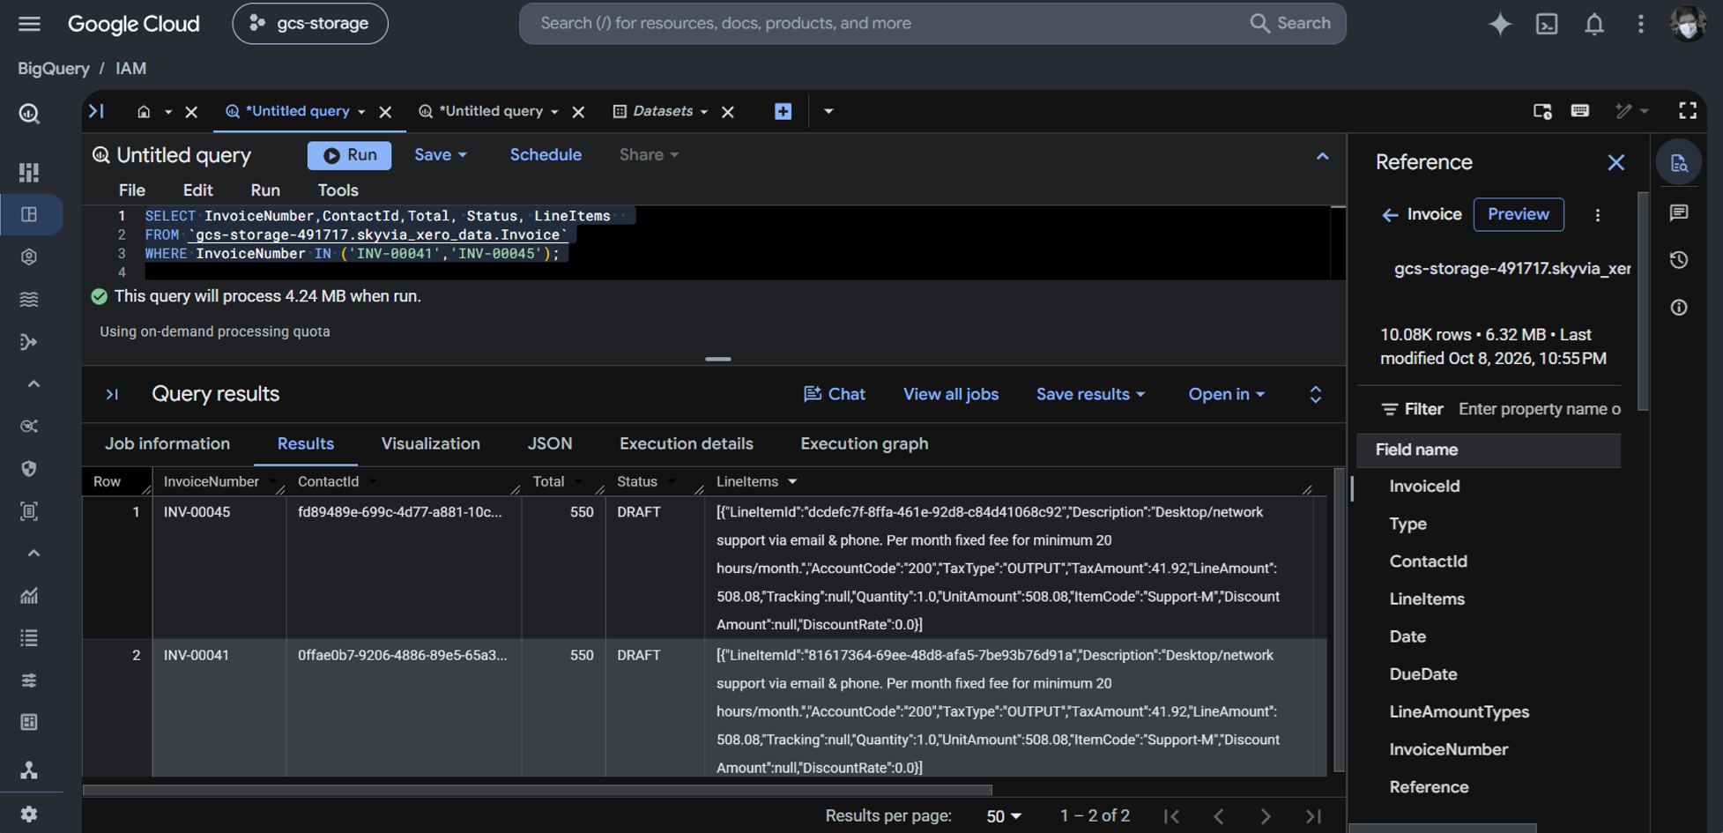This screenshot has width=1723, height=833.
Task: Open the LineItems column dropdown arrow
Action: pos(792,481)
